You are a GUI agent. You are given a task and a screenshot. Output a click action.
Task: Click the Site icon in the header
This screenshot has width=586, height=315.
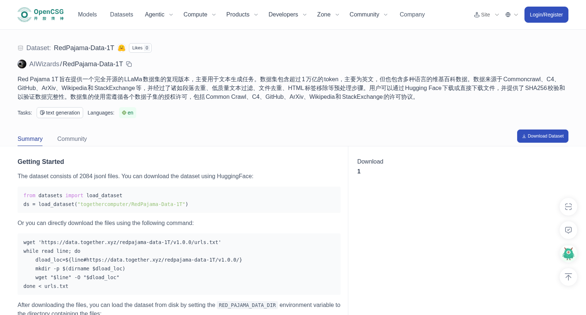click(477, 15)
